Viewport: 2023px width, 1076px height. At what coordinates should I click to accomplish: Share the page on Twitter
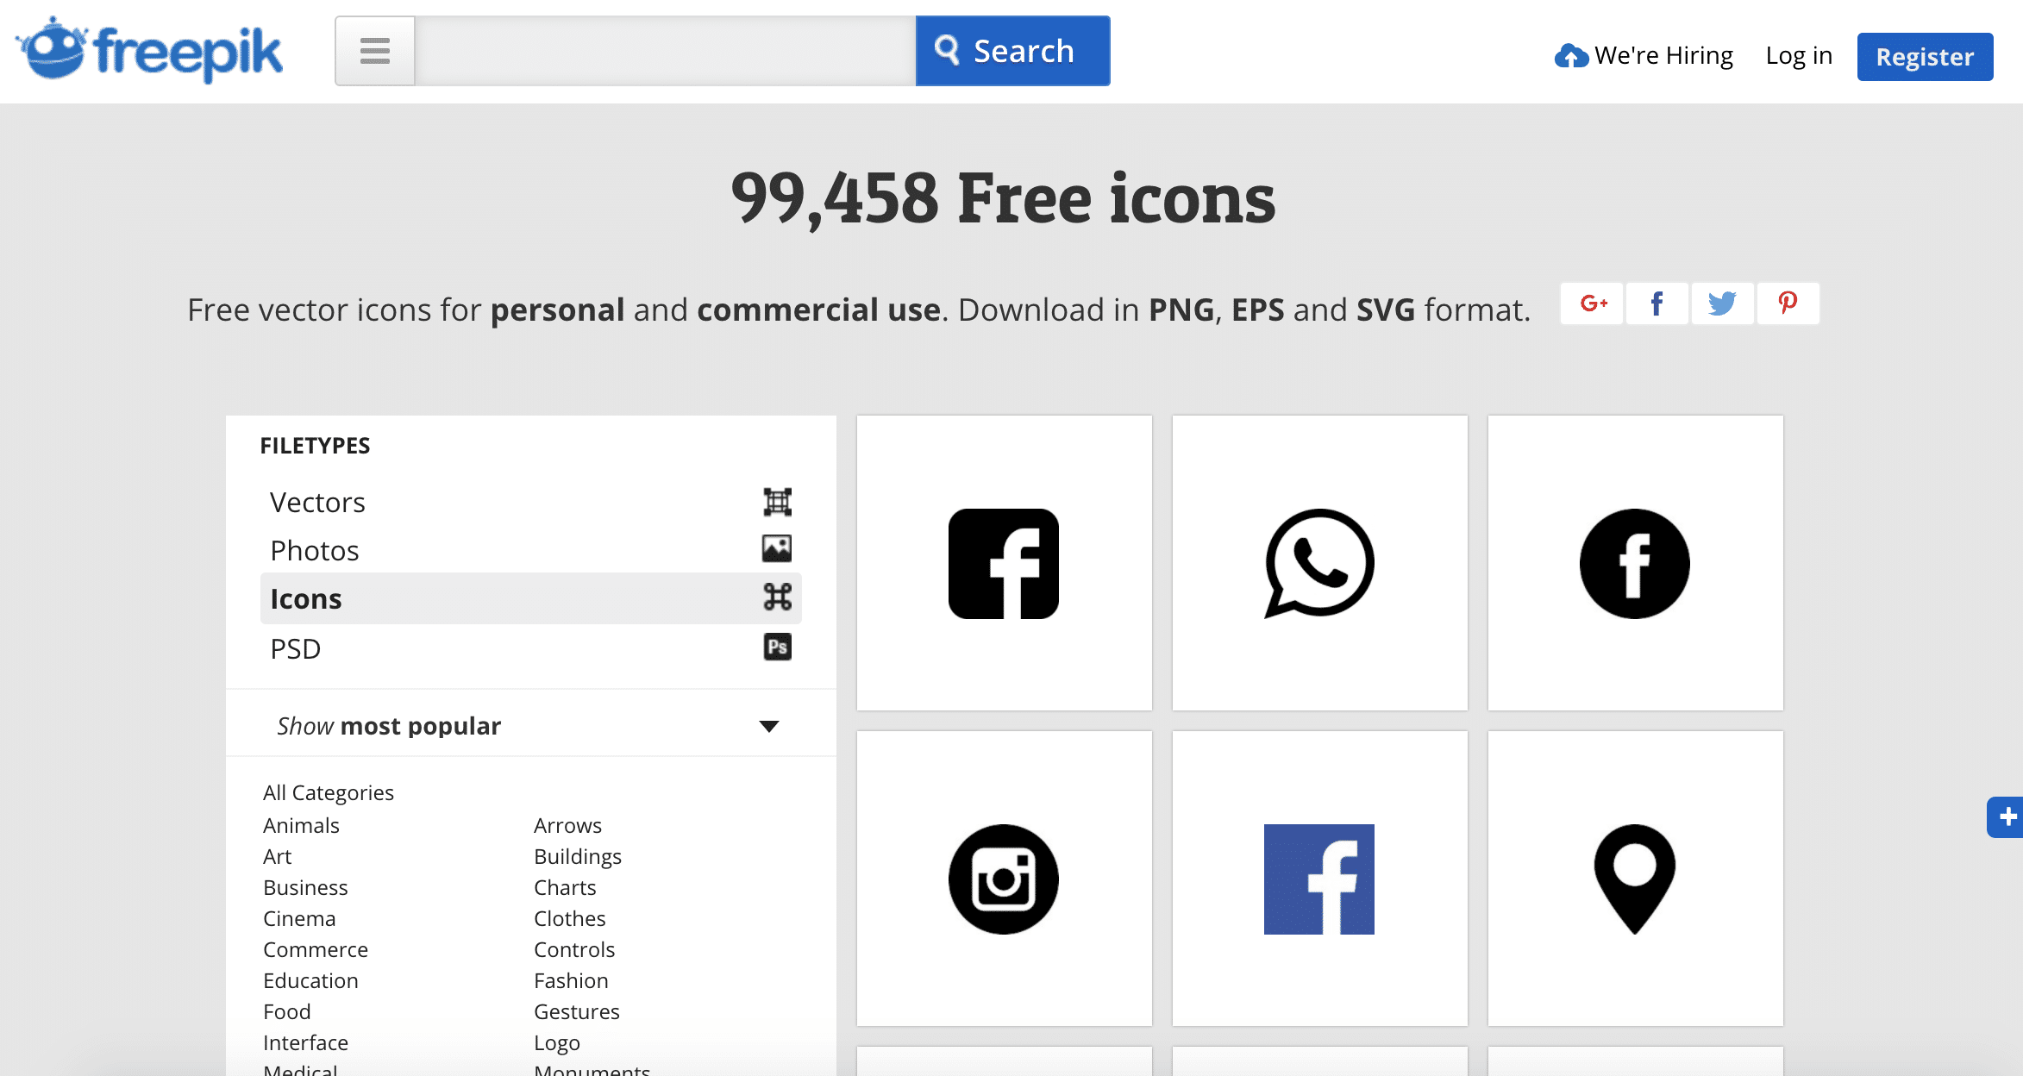[1722, 303]
